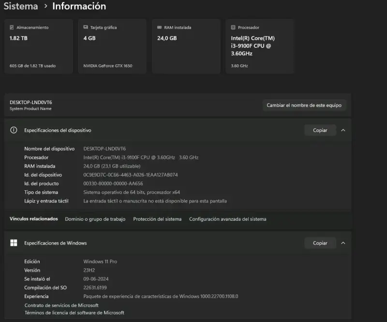Click NVIDIA GeForce GTX 1650 text

(107, 66)
